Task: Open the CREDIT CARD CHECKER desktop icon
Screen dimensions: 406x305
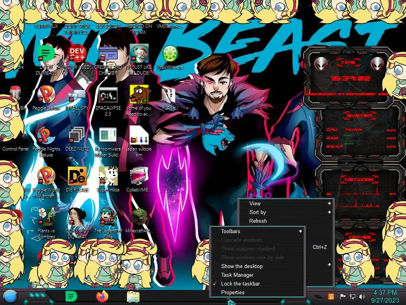Action: point(108,54)
